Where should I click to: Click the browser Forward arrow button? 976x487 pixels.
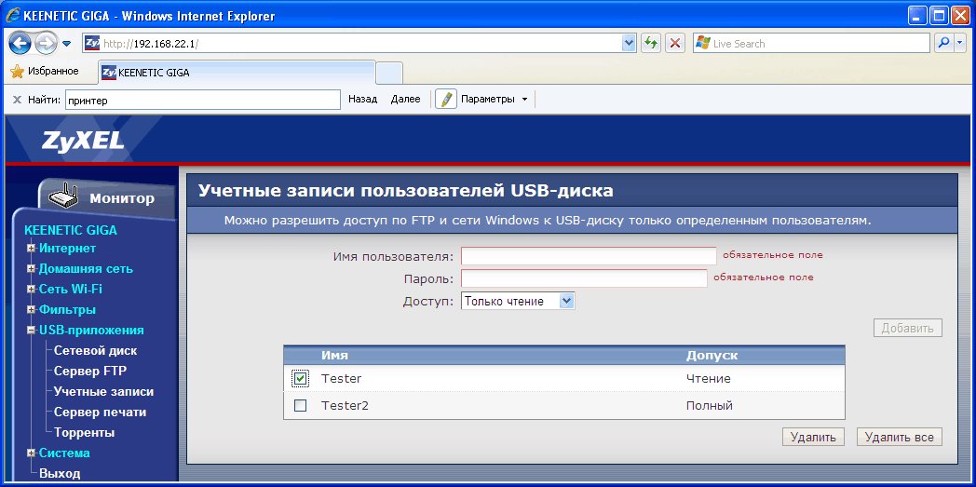pos(46,43)
